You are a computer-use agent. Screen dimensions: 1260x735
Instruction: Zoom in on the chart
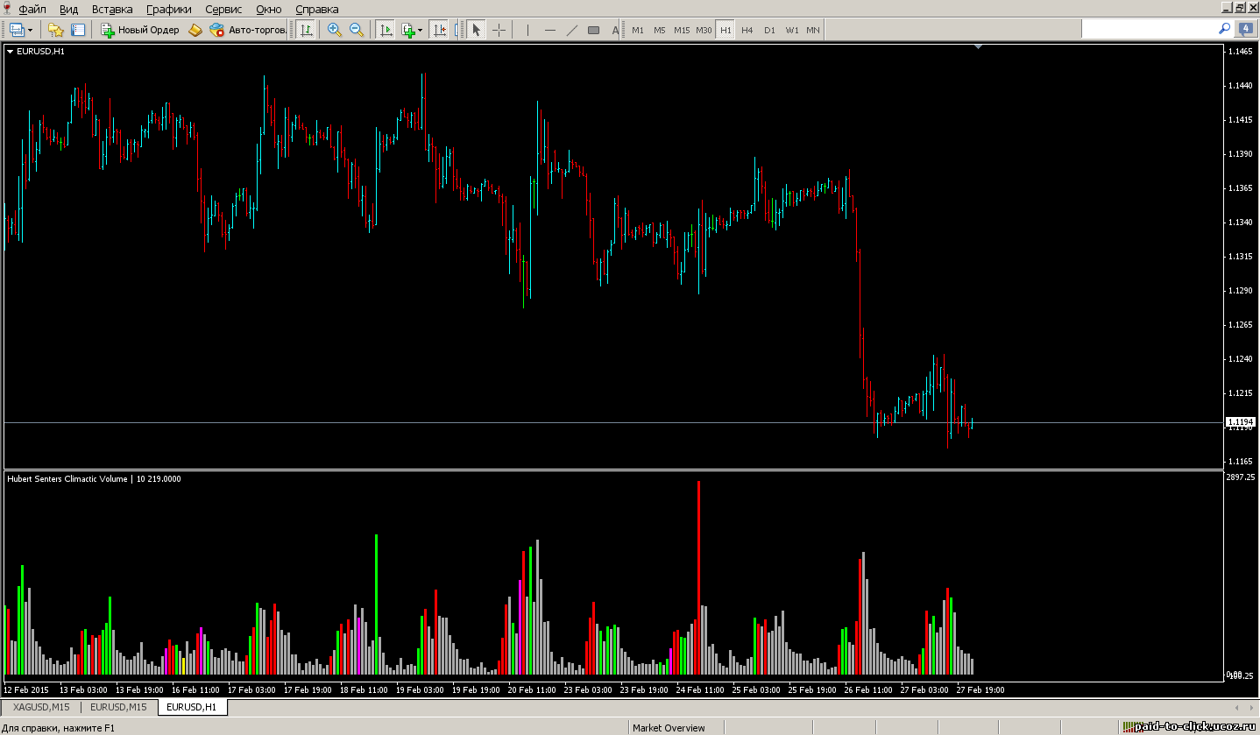334,30
